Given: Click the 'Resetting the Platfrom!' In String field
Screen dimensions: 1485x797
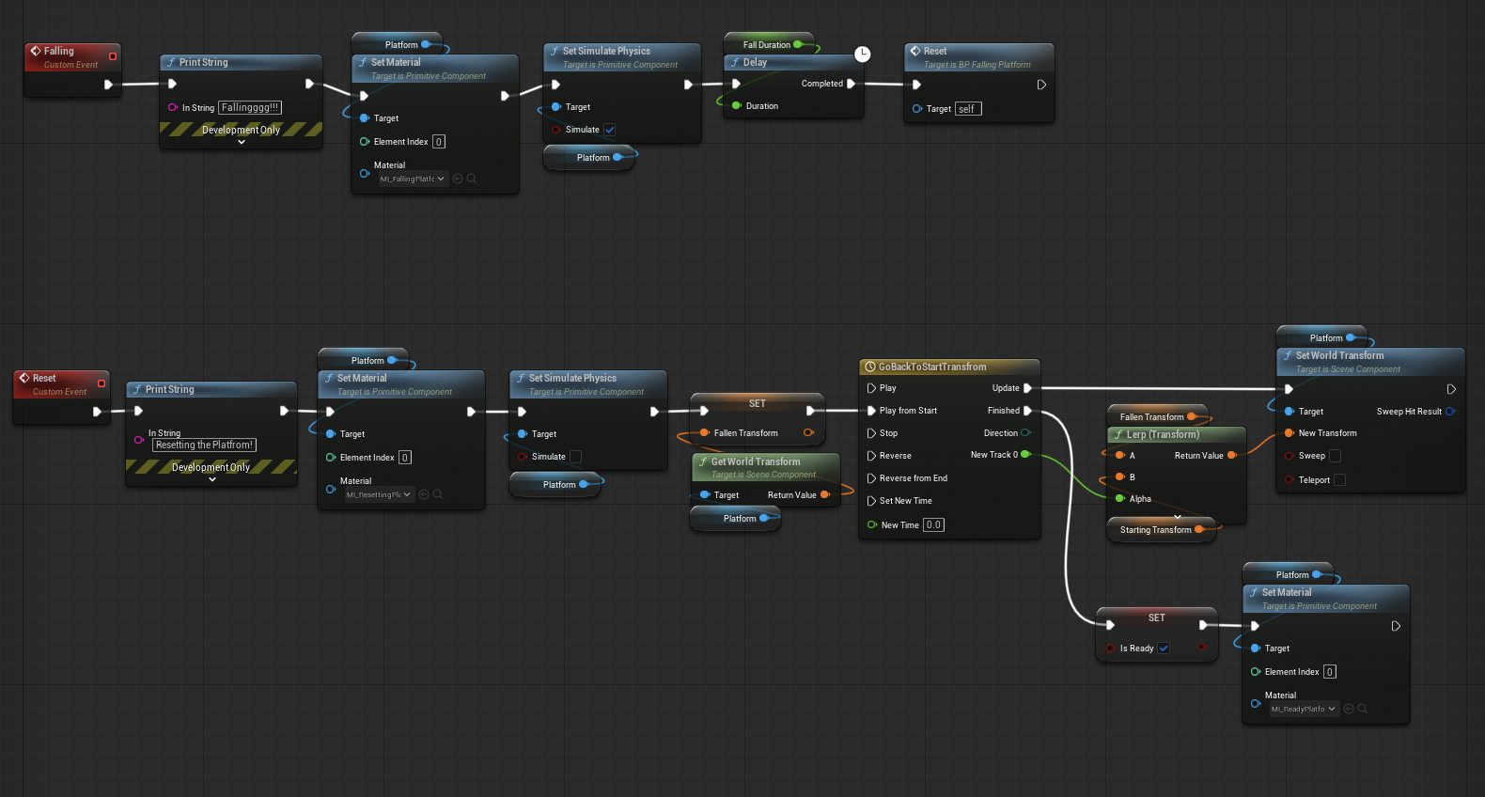Looking at the screenshot, I should (x=205, y=445).
